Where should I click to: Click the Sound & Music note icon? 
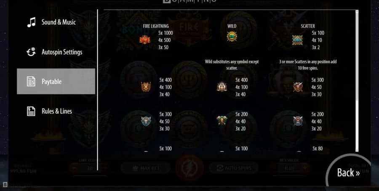point(31,22)
